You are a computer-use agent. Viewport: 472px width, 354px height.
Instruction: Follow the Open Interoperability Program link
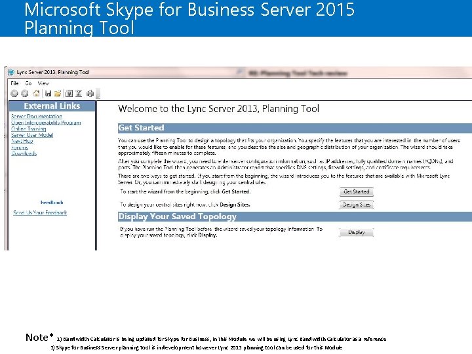tap(46, 123)
